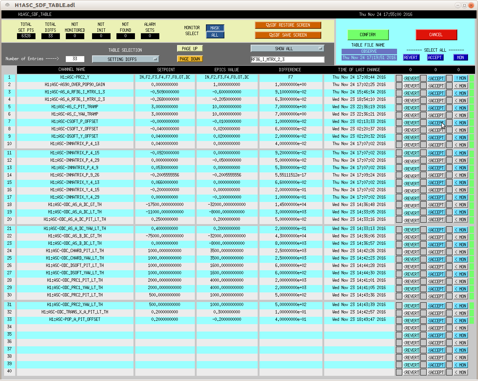Viewport: 478px width, 381px height.
Task: Click ACCEPT for H1:ASC-ODC_CHARD_YAW_LT_TH row
Action: pyautogui.click(x=436, y=259)
